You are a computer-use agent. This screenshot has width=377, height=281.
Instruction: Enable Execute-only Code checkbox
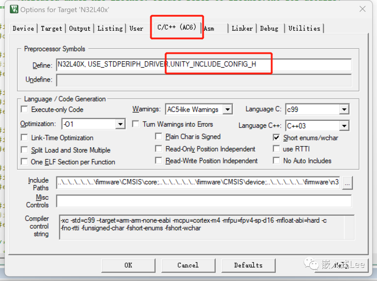click(x=24, y=109)
